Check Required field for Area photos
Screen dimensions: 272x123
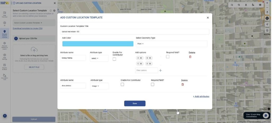152,84
